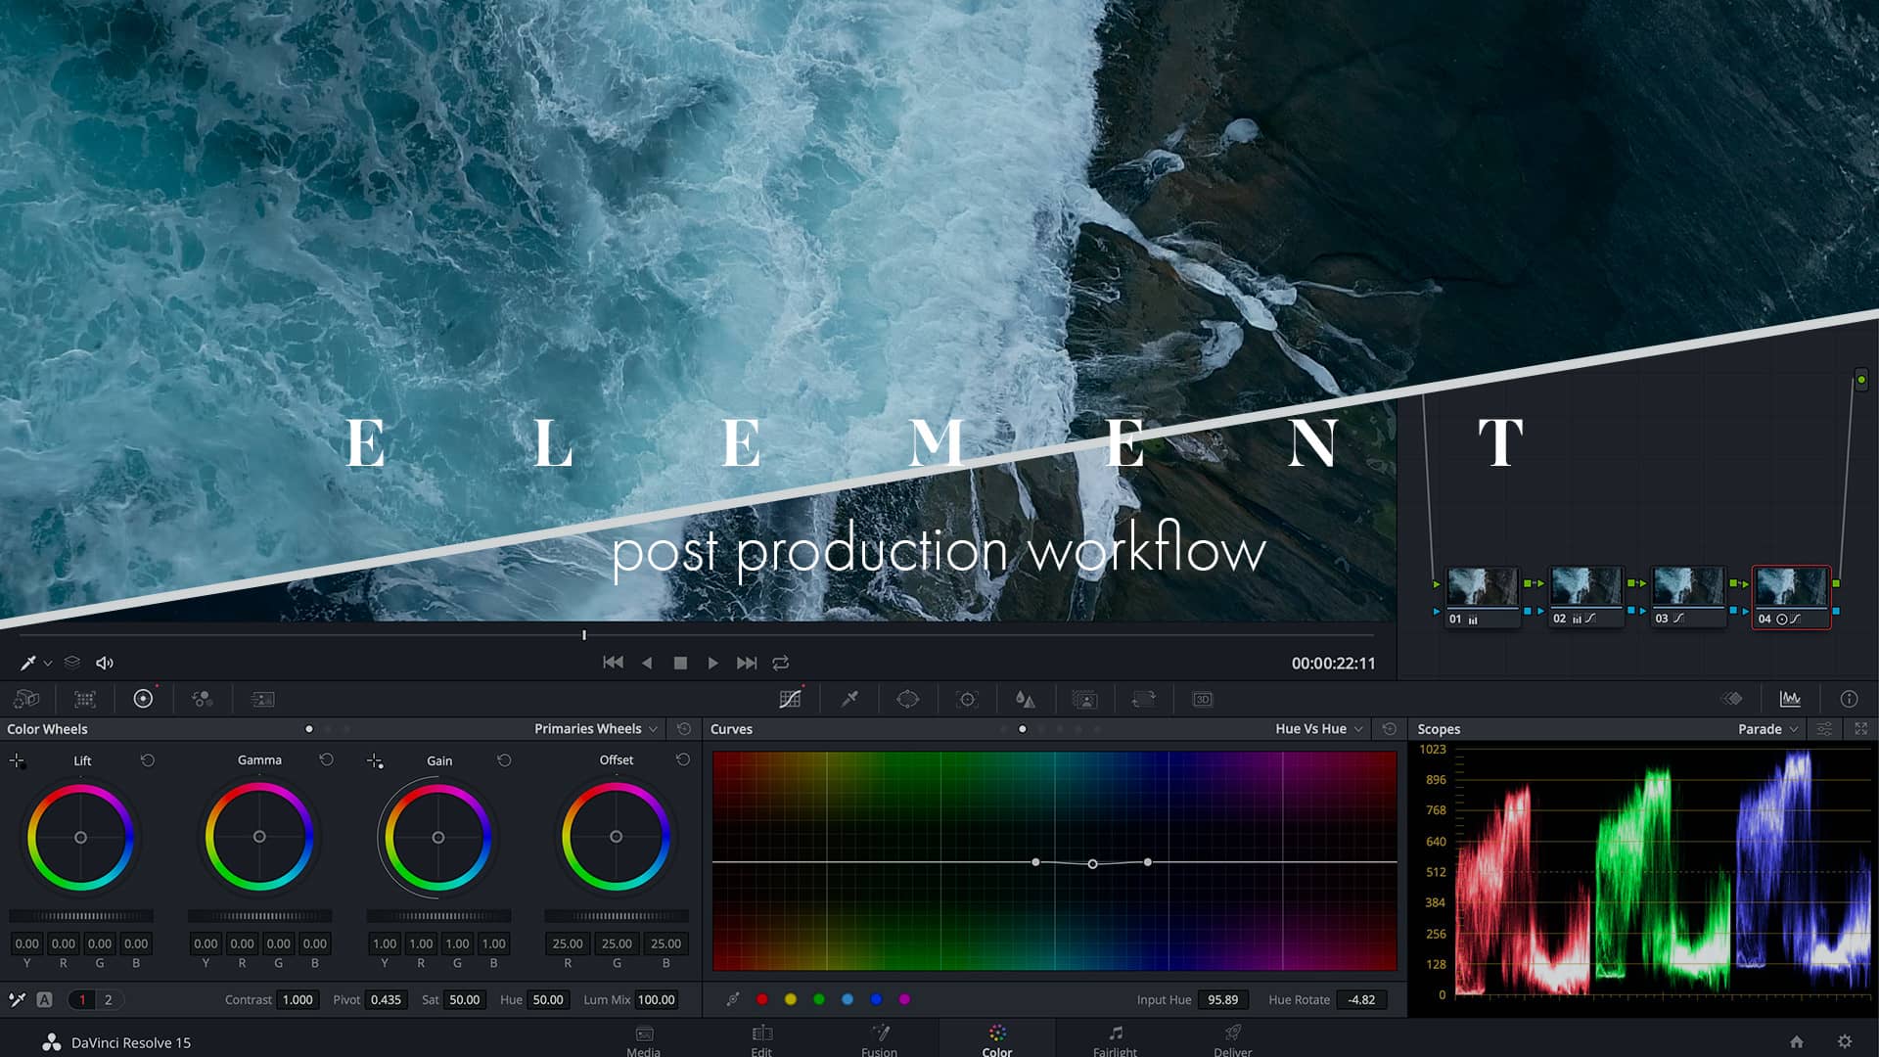Open the Scopes waveform icon
Viewport: 1879px width, 1057px height.
[x=1790, y=699]
